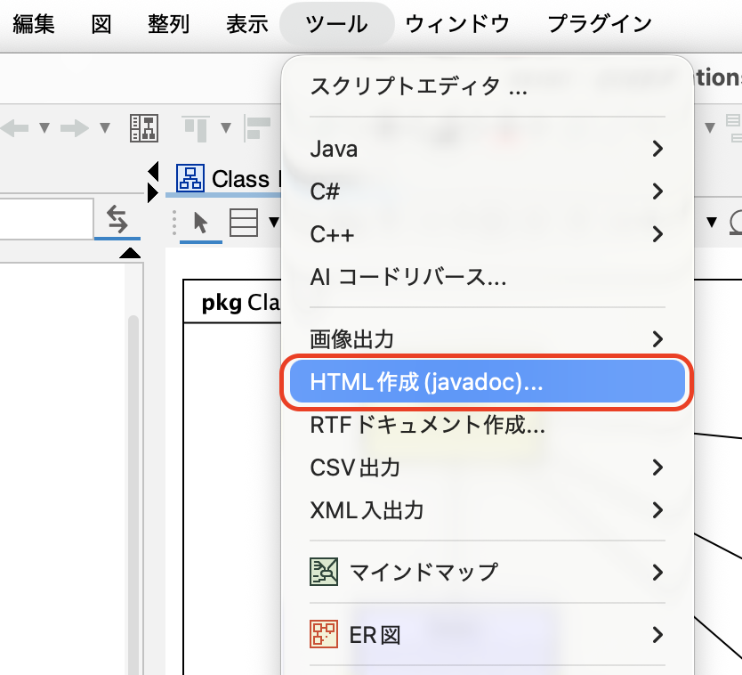Image resolution: width=742 pixels, height=675 pixels.
Task: Click the swap arrows icon beside search field
Action: pyautogui.click(x=117, y=218)
